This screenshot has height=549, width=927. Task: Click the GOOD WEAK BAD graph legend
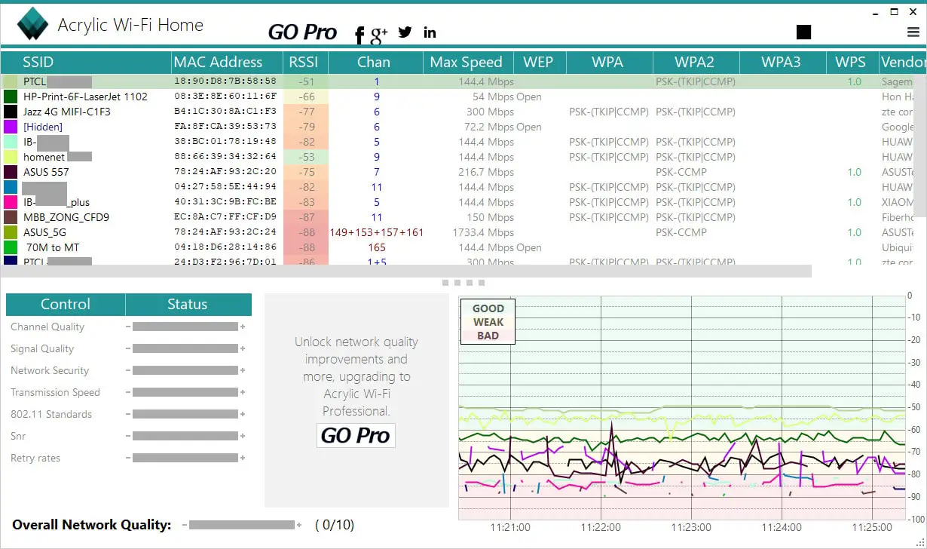488,322
